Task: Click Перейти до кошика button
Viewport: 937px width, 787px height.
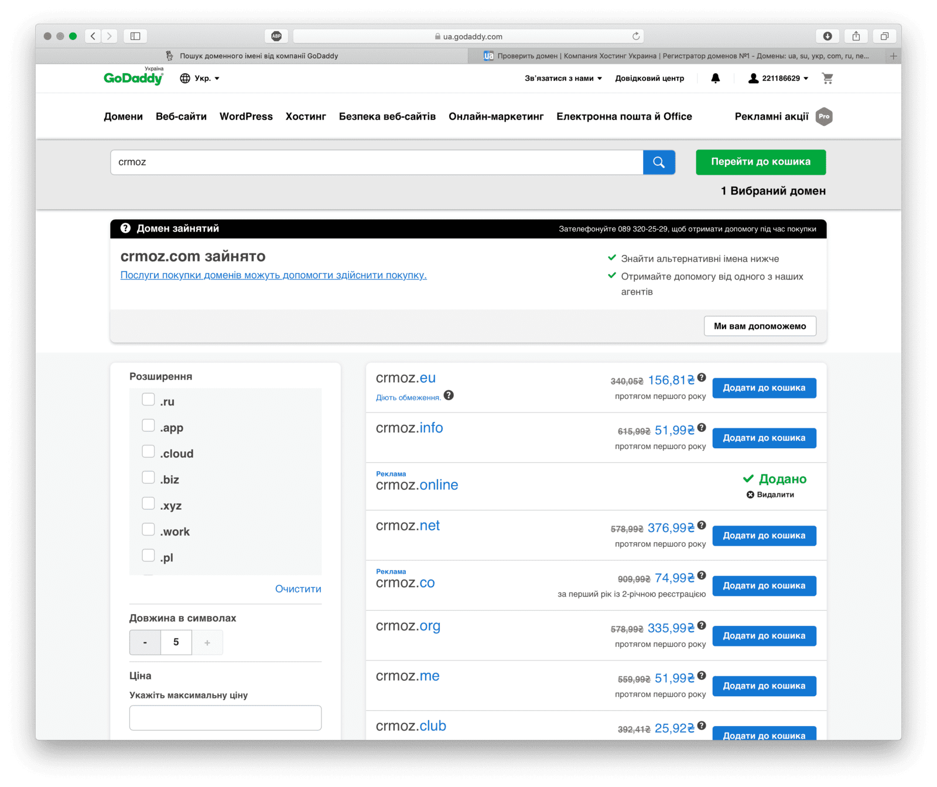Action: coord(761,162)
